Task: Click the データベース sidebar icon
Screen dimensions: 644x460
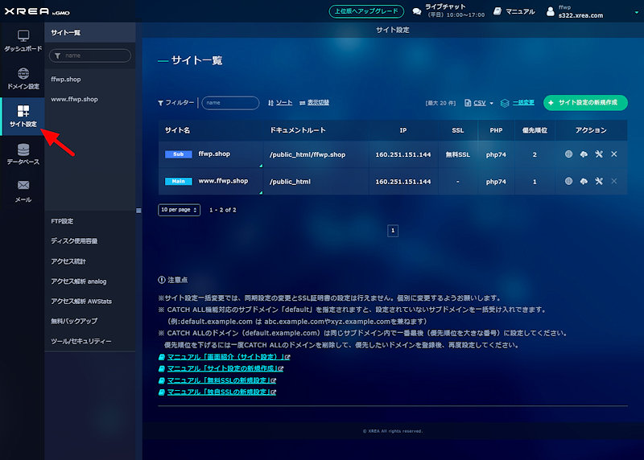Action: click(23, 154)
